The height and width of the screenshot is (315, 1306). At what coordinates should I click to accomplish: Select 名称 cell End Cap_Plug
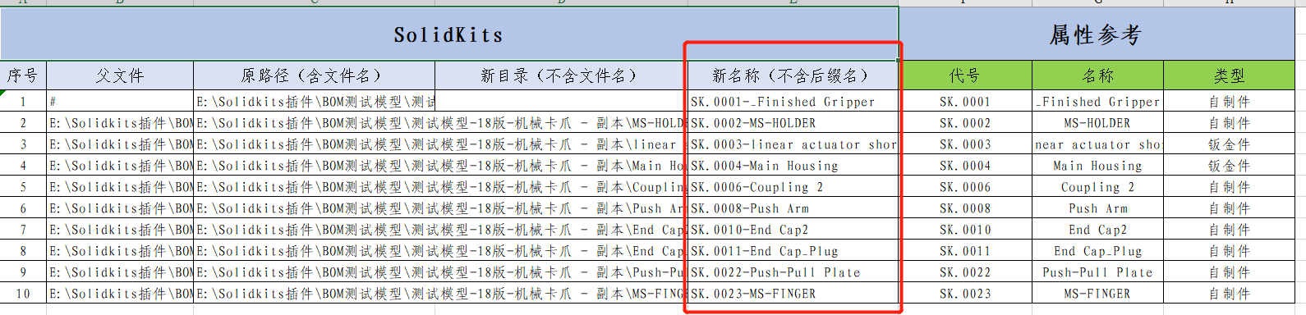point(1097,251)
